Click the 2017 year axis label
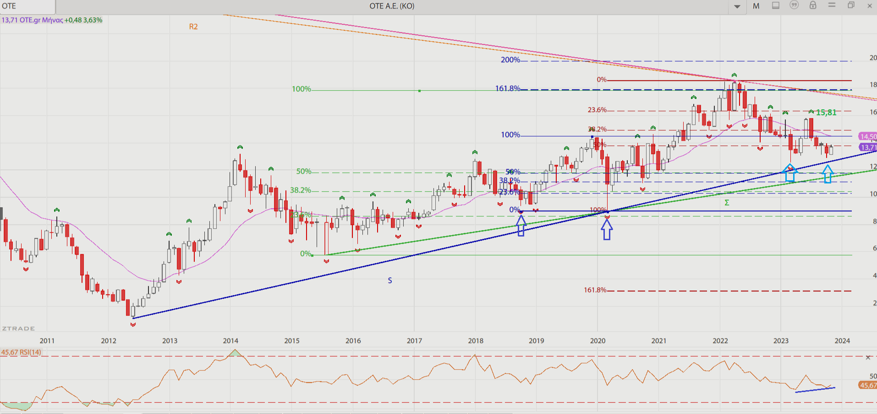Image resolution: width=877 pixels, height=414 pixels. [414, 341]
